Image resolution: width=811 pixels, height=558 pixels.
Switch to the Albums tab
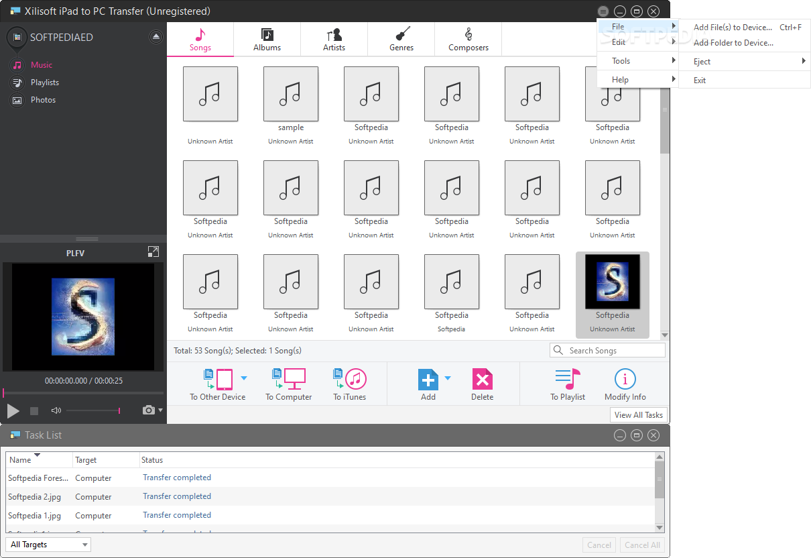point(267,40)
